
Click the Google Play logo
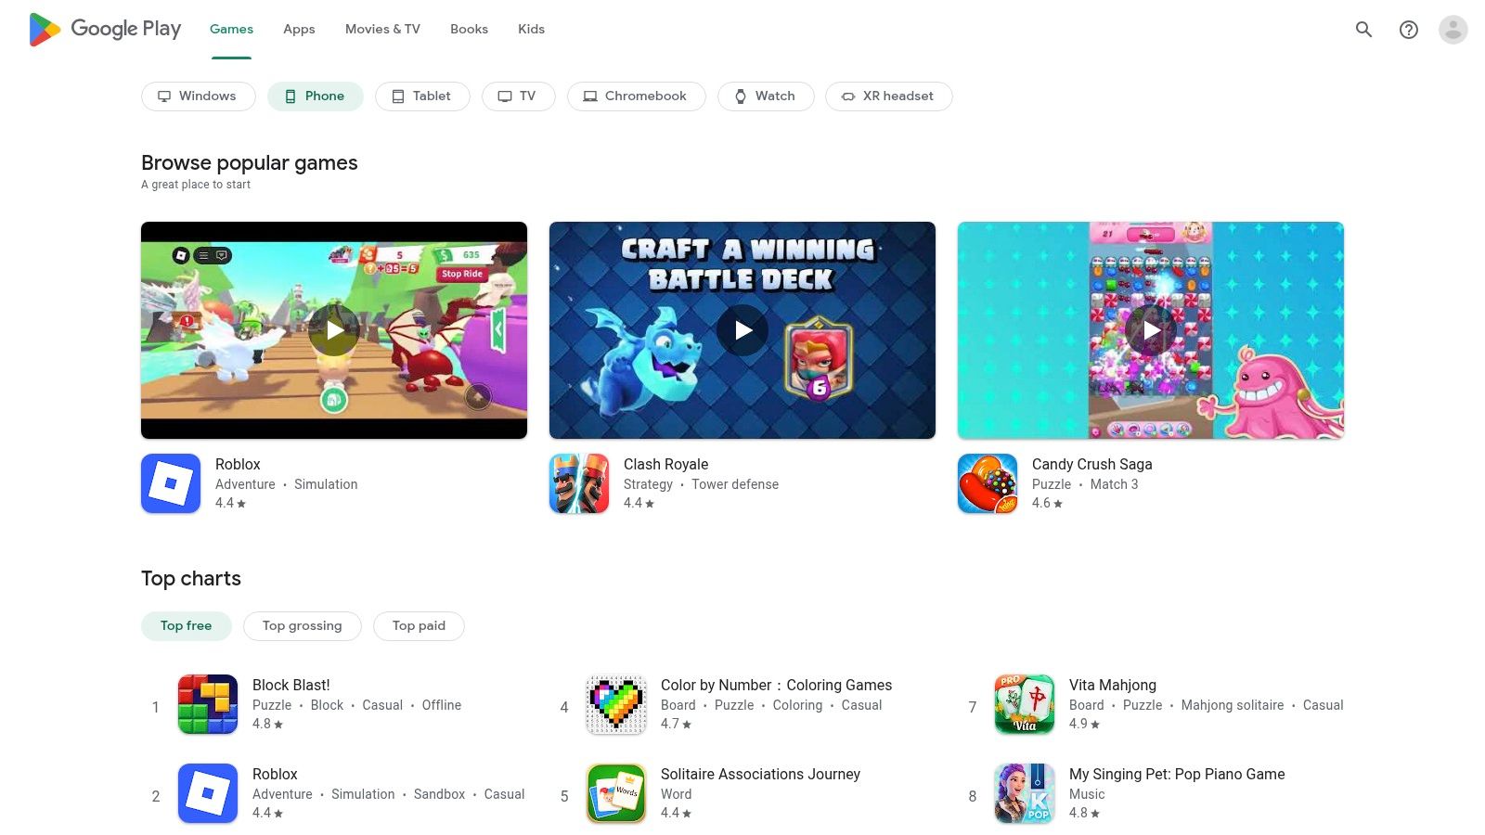pos(105,30)
